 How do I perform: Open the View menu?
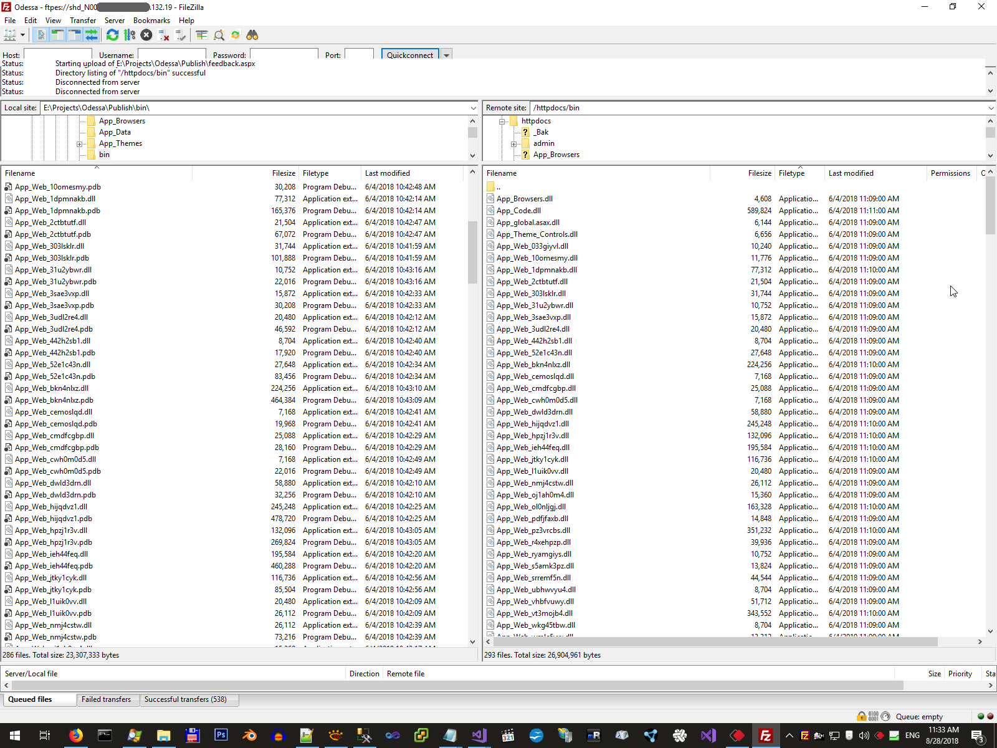click(54, 21)
